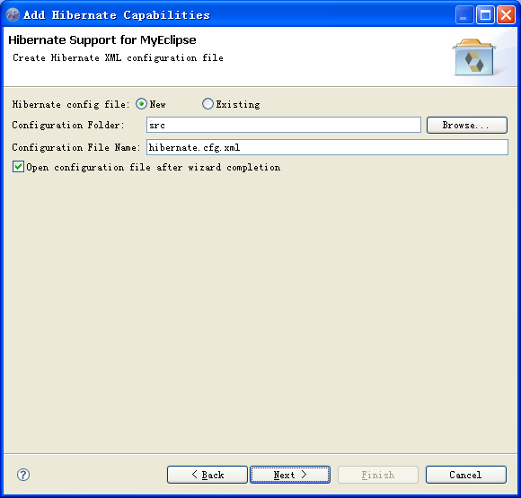This screenshot has width=521, height=498.
Task: Proceed with the Next button
Action: (x=290, y=475)
